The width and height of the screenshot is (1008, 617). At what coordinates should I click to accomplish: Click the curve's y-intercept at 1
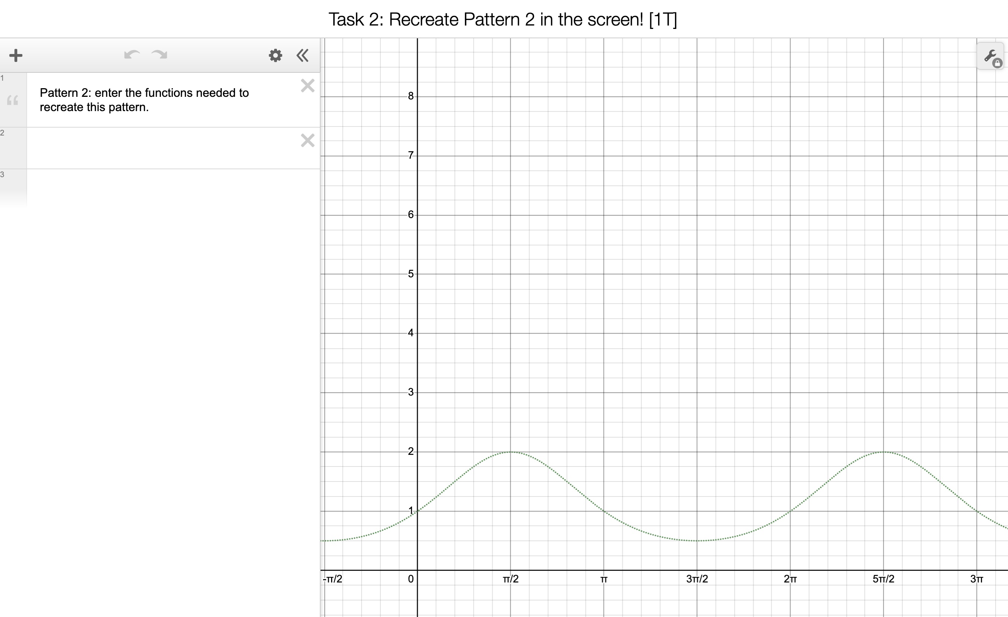[x=417, y=511]
